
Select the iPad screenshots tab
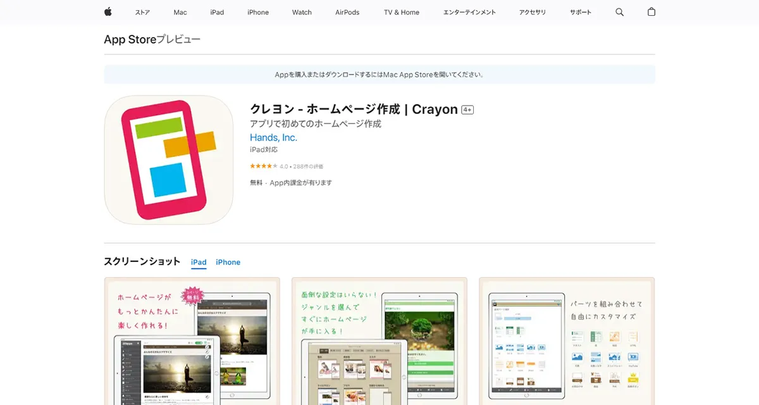pyautogui.click(x=199, y=262)
